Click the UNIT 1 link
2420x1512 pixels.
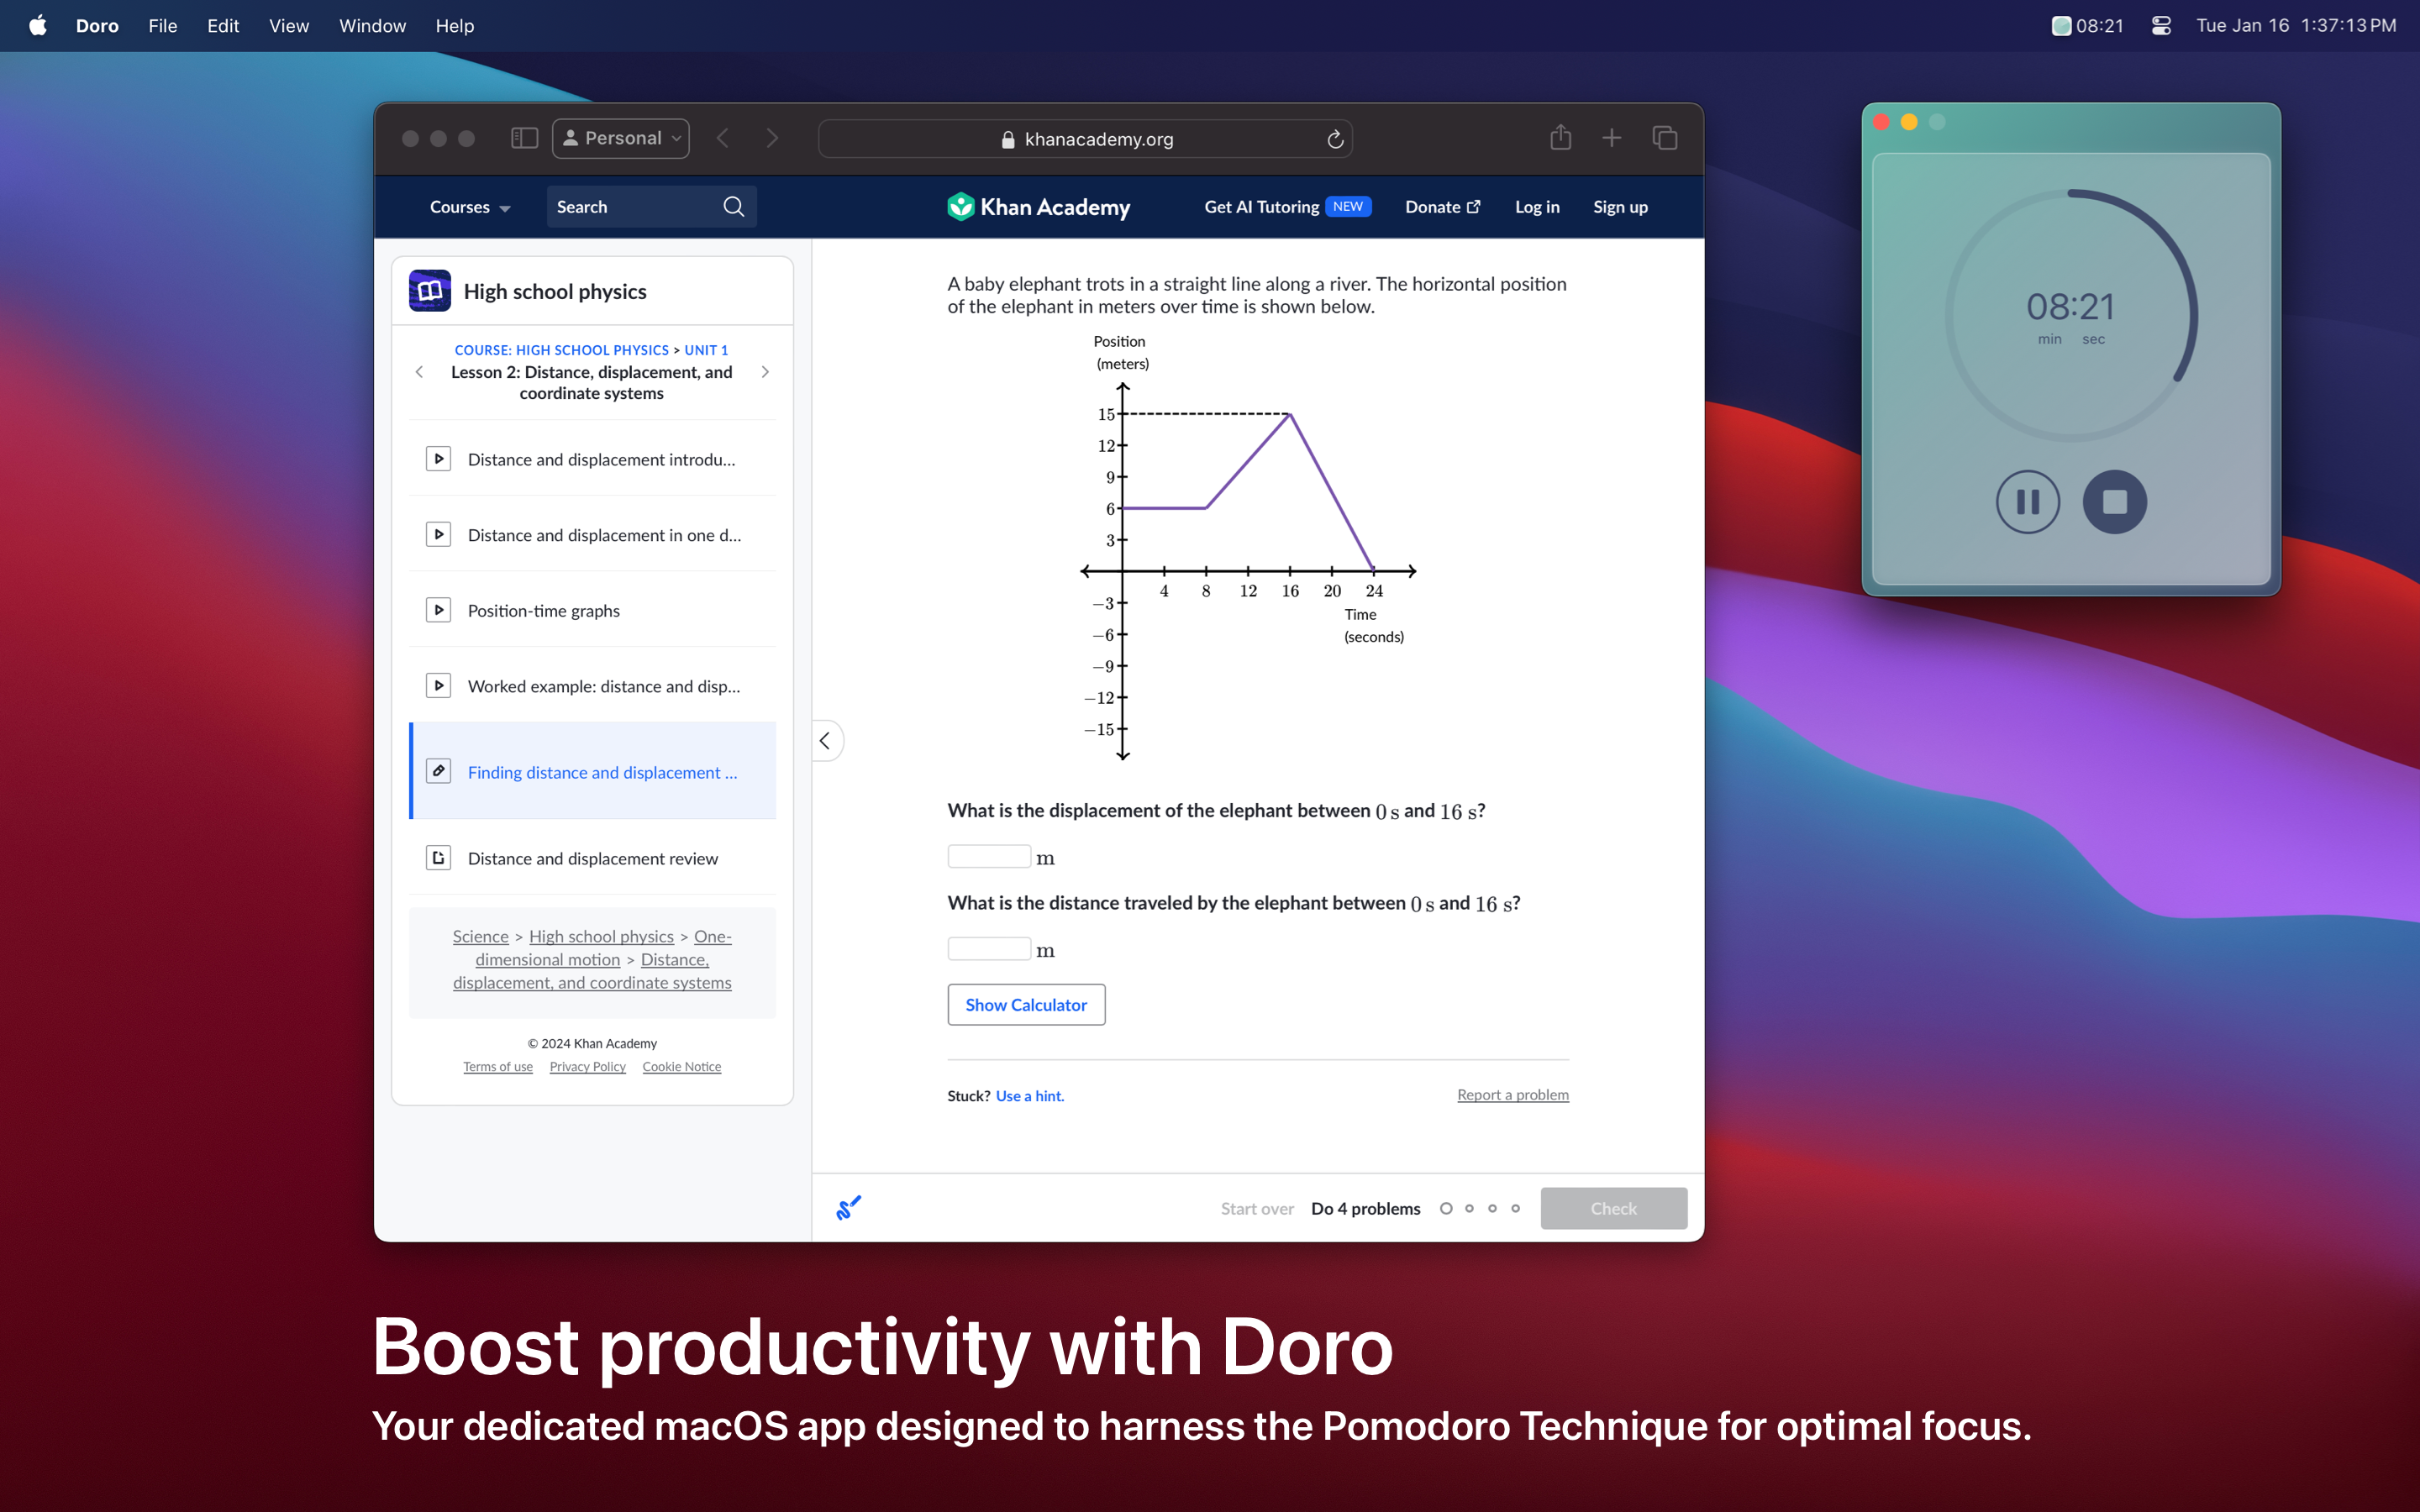pos(706,350)
